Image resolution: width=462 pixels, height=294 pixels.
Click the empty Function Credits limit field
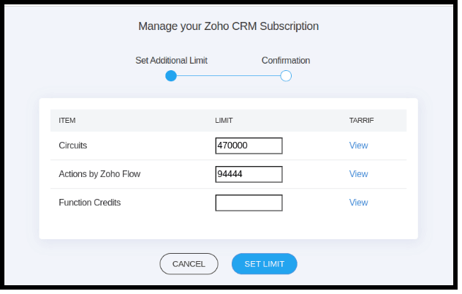[249, 203]
